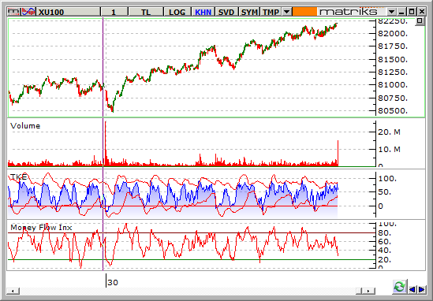
Task: Click the 80500. price axis label
Action: [393, 111]
